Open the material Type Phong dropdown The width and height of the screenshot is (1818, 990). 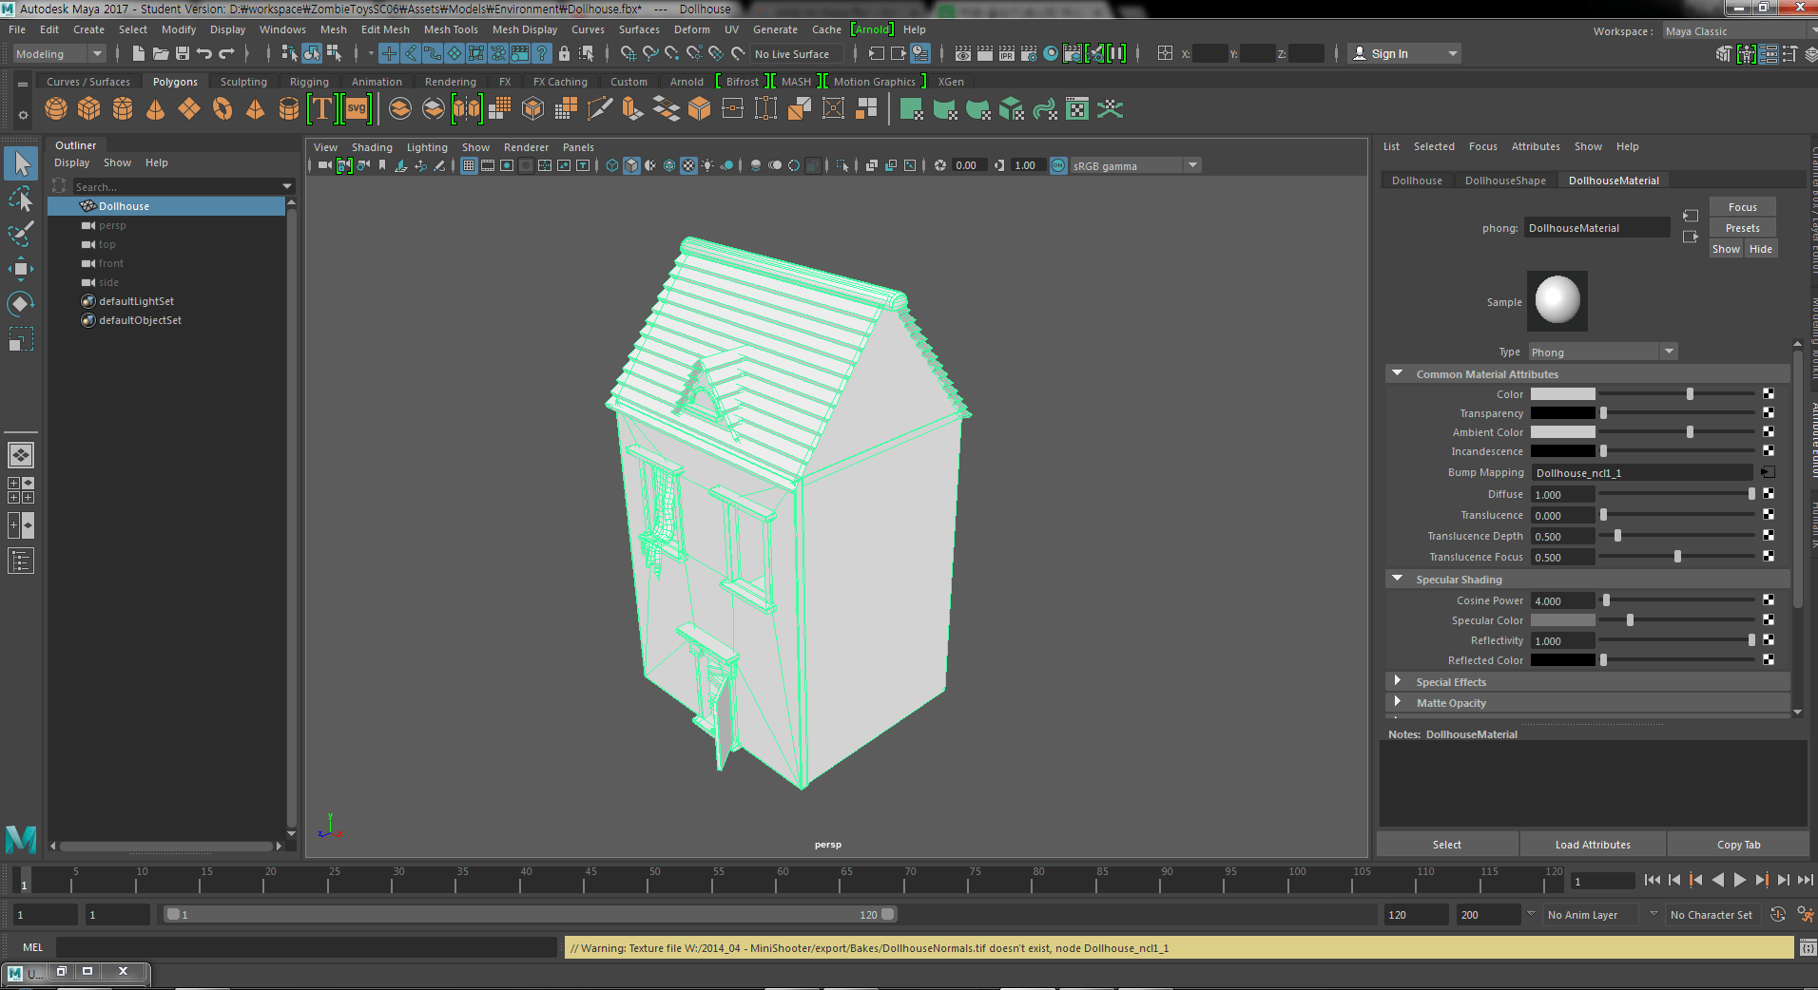tap(1603, 352)
